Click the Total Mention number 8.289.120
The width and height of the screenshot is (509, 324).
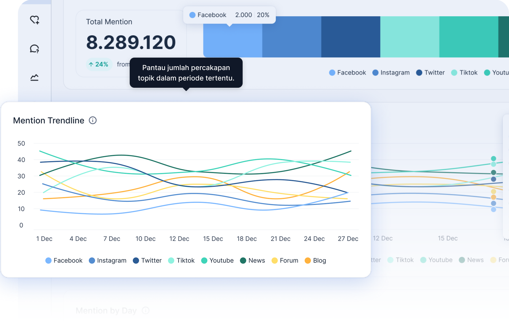[x=131, y=42]
